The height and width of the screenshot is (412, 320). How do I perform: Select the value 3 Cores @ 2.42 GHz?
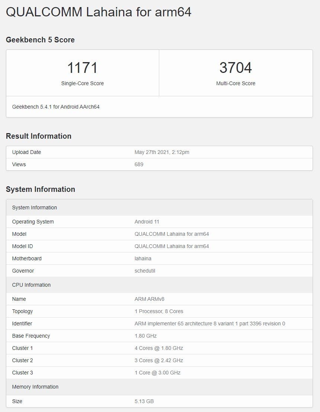point(159,361)
